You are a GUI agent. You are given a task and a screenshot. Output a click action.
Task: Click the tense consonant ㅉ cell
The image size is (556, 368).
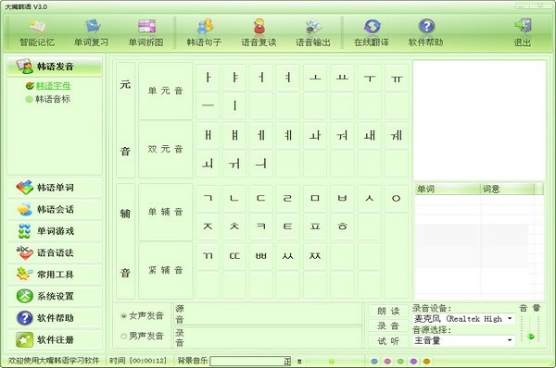(x=315, y=256)
